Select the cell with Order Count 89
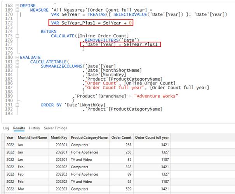Screen dimensions: 235x194 (122, 174)
